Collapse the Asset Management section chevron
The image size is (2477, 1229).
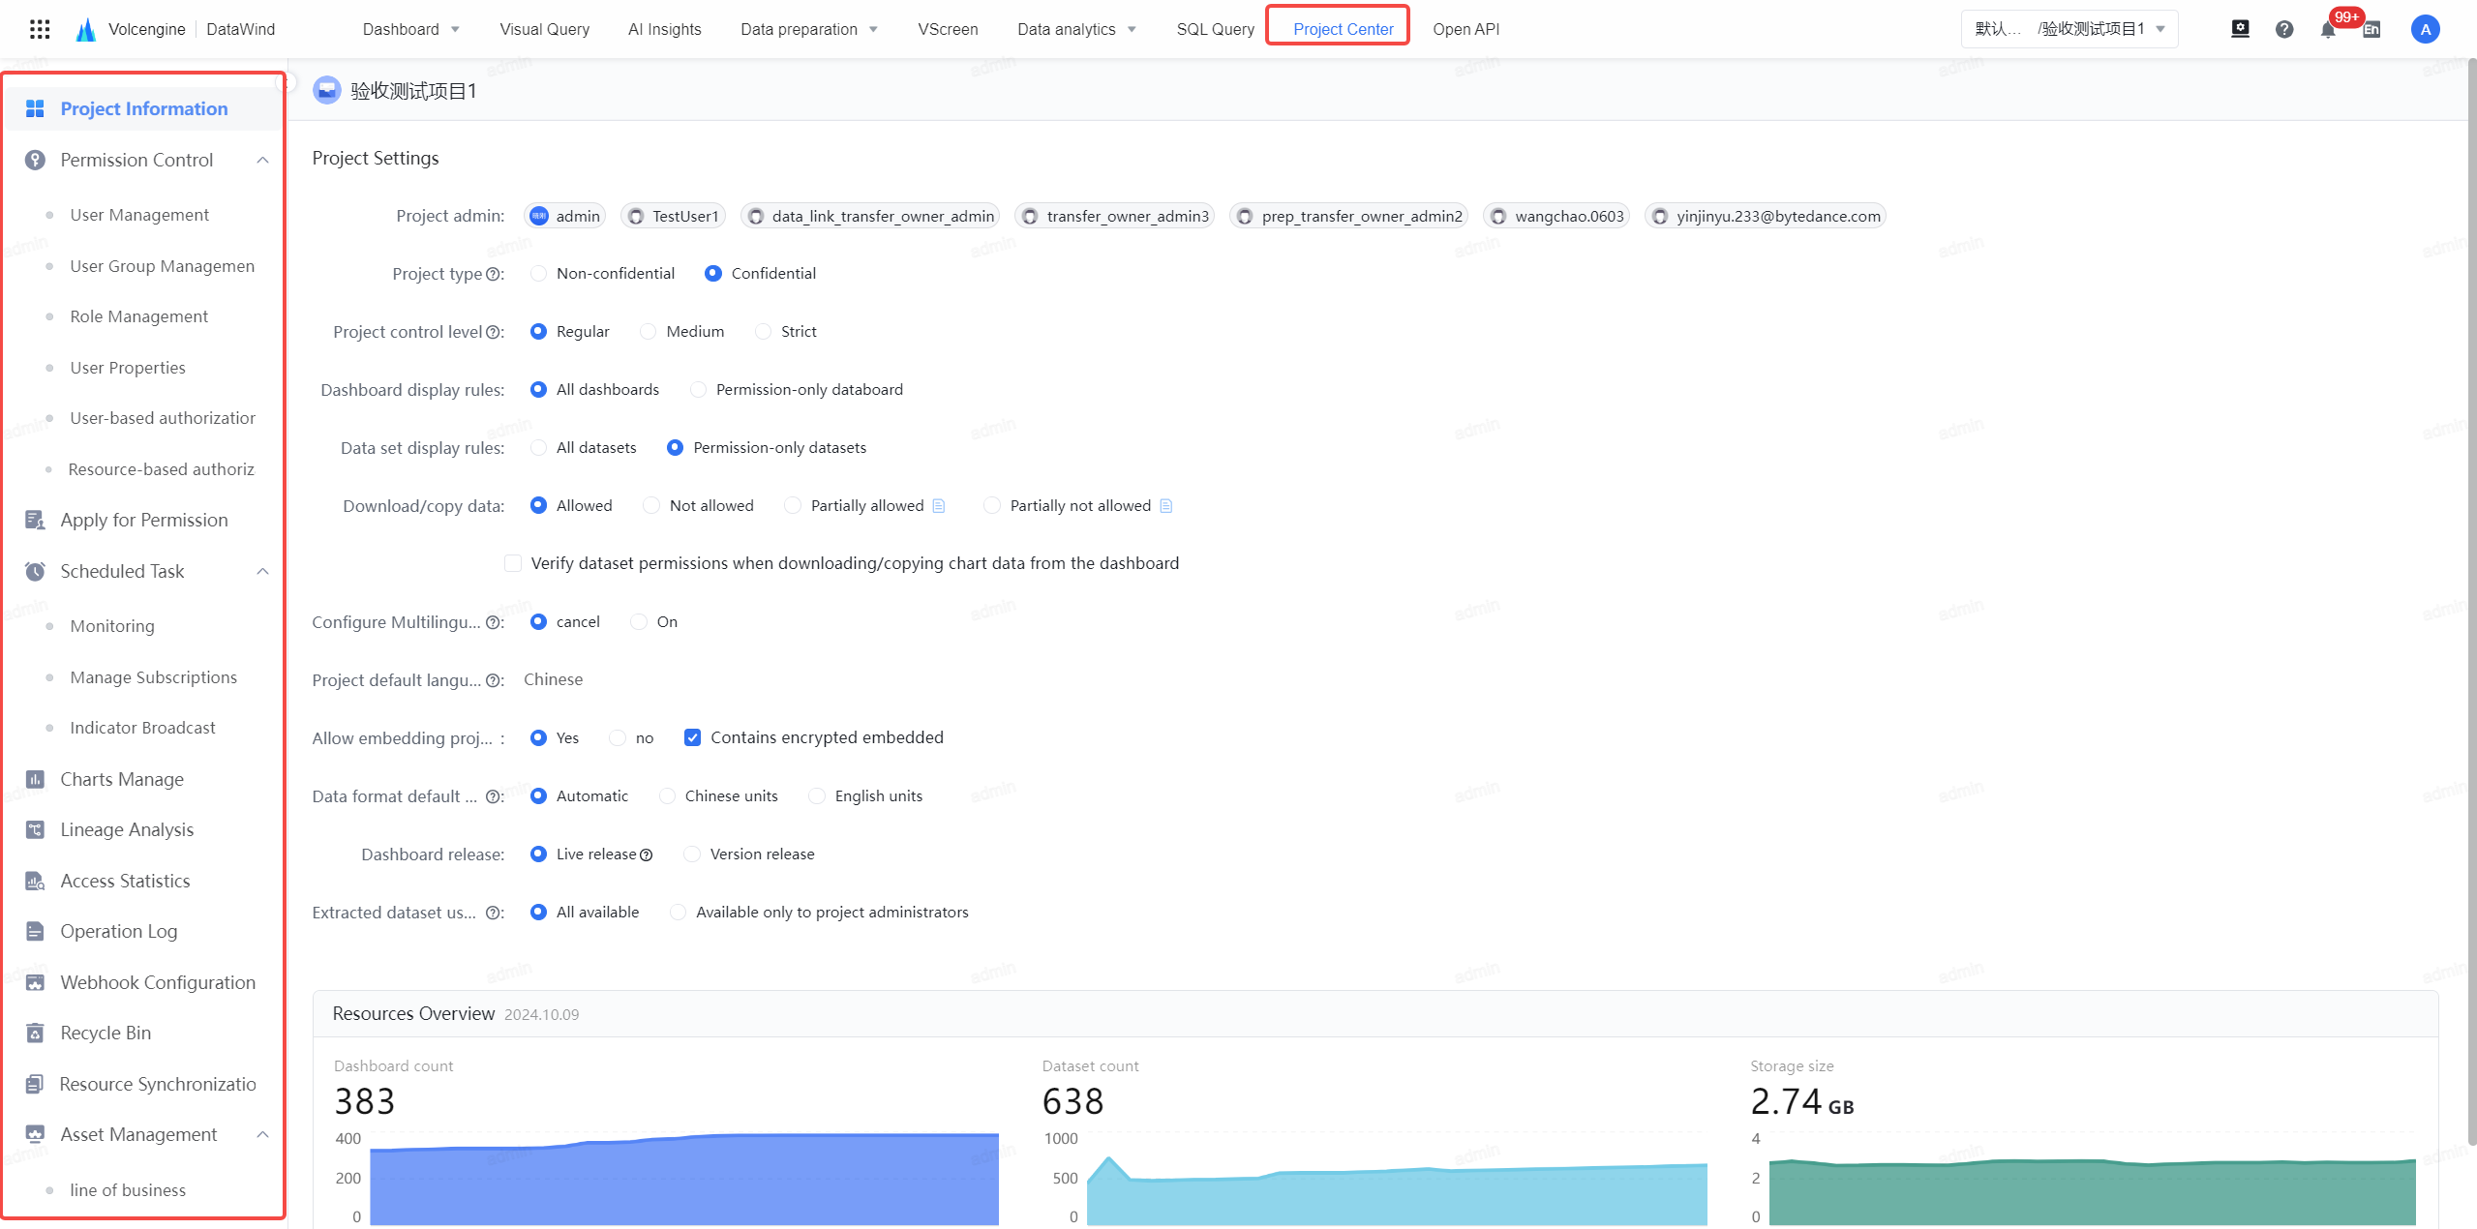pyautogui.click(x=262, y=1134)
